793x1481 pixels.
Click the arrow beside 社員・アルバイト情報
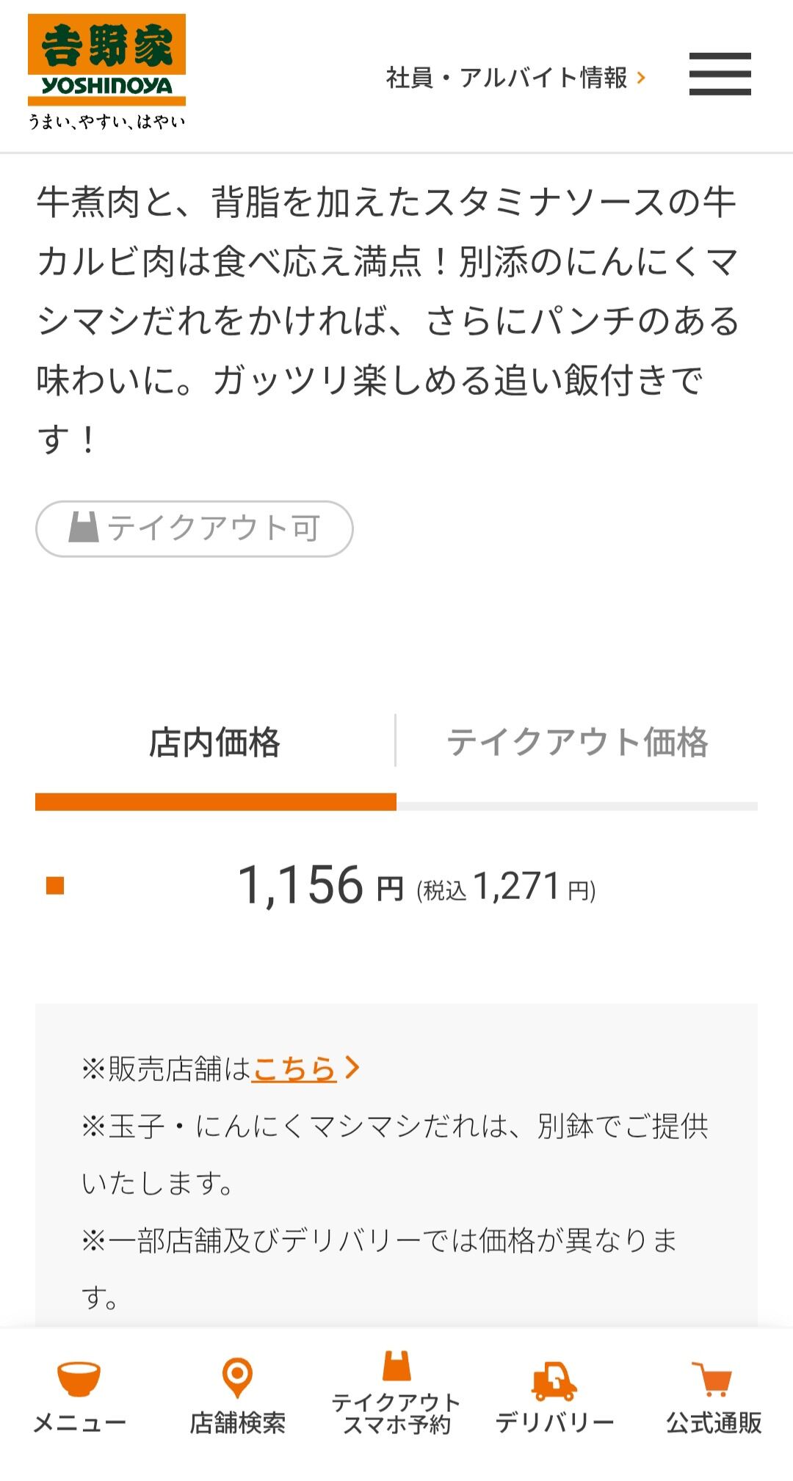[642, 77]
